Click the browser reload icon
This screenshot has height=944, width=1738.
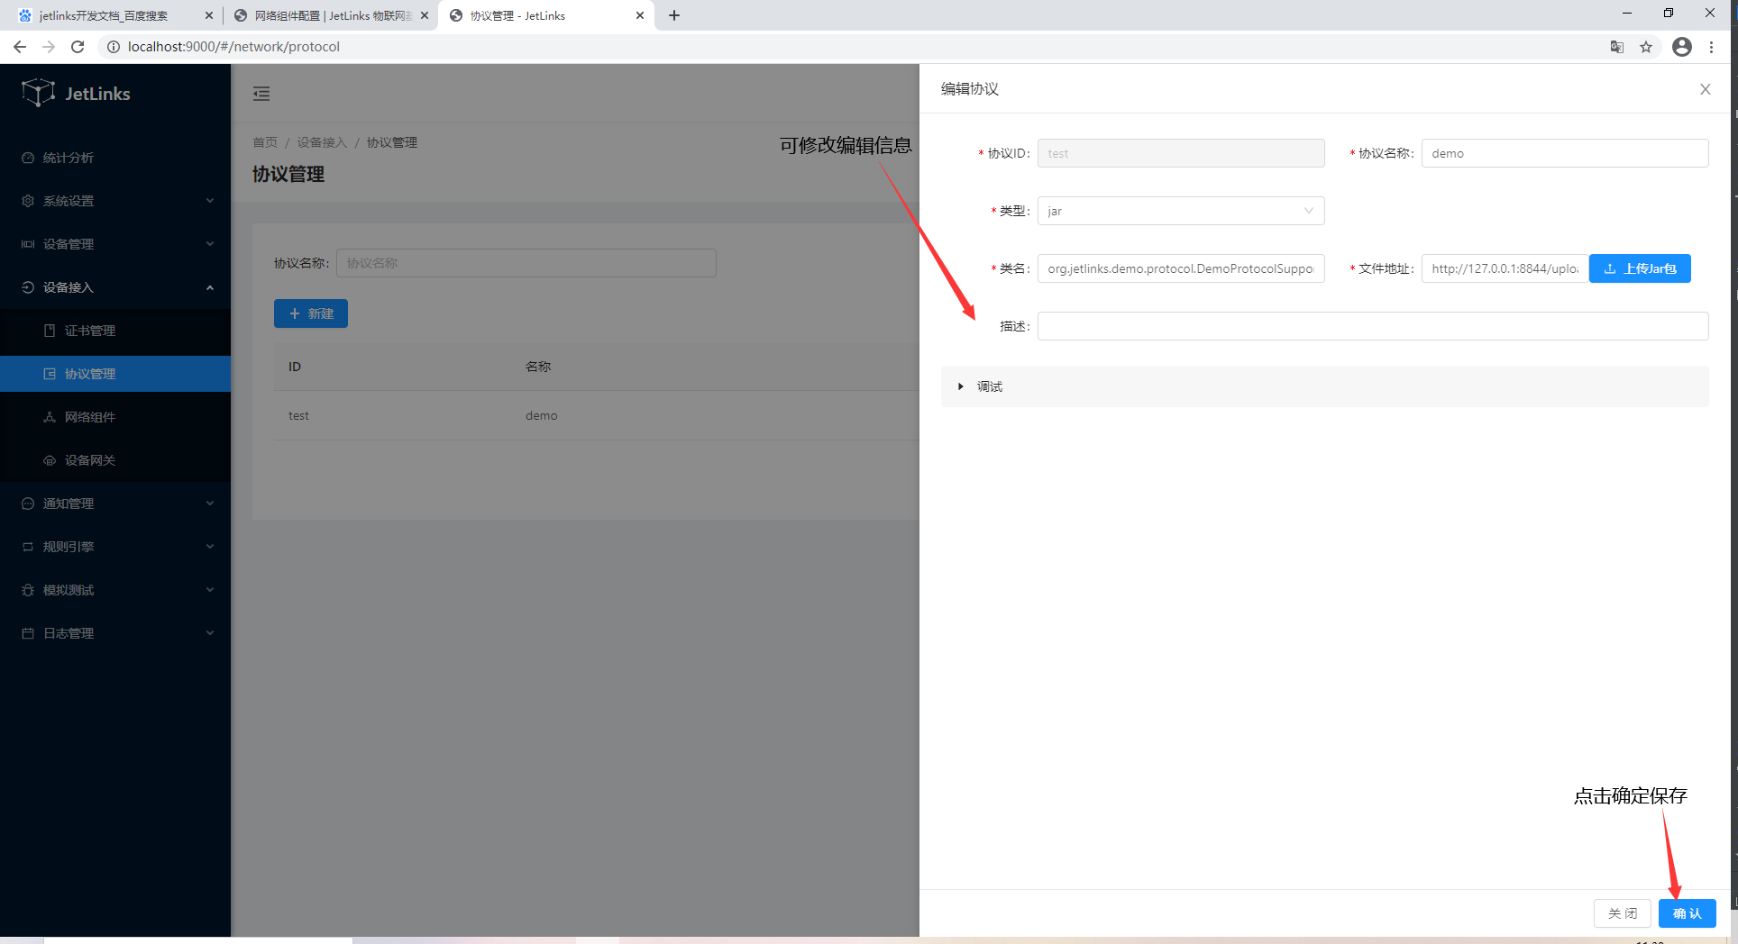coord(78,47)
